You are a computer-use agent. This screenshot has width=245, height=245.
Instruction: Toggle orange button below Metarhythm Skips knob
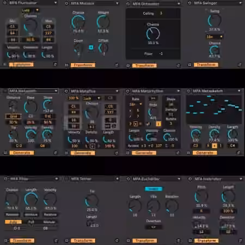pos(158,124)
